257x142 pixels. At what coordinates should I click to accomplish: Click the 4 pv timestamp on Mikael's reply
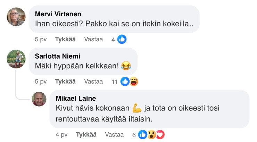(x=61, y=134)
